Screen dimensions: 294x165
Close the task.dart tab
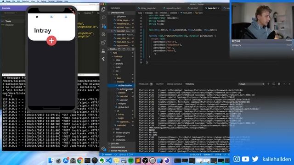[x=219, y=8]
